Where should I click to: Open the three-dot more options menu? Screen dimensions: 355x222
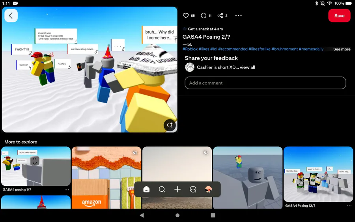tap(238, 15)
